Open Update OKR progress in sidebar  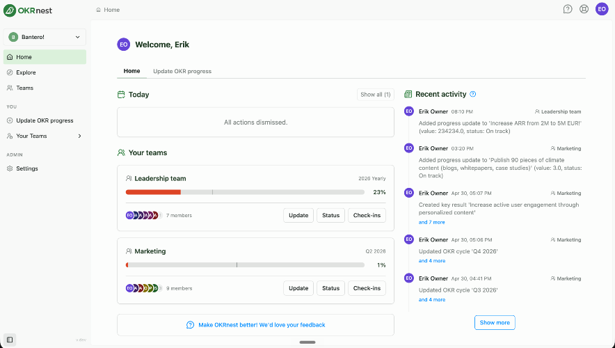[45, 120]
